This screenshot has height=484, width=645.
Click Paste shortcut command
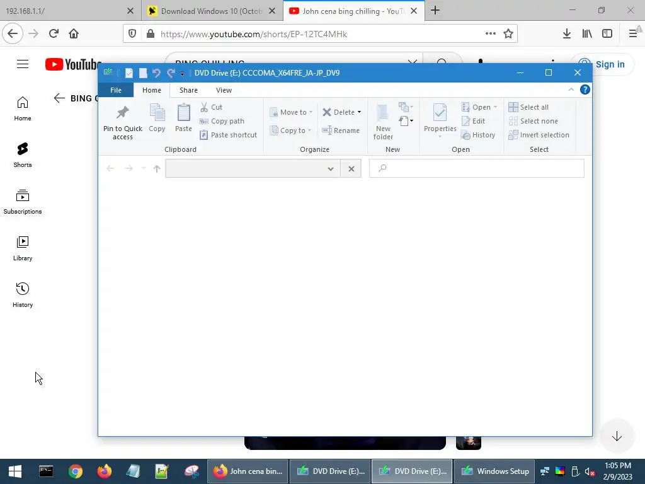coord(229,135)
